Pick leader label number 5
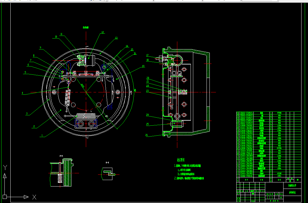The width and height of the screenshot is (308, 203). point(25,72)
